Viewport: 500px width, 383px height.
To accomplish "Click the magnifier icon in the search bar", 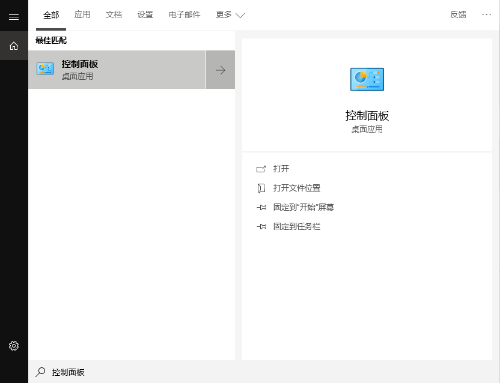I will (40, 372).
